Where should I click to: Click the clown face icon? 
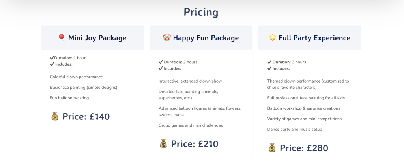coord(166,38)
